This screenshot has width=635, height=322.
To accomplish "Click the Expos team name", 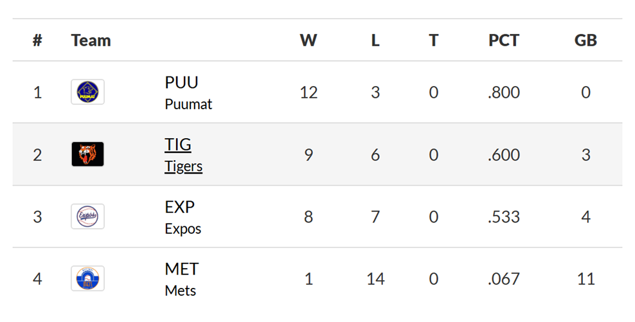I will pos(183,229).
